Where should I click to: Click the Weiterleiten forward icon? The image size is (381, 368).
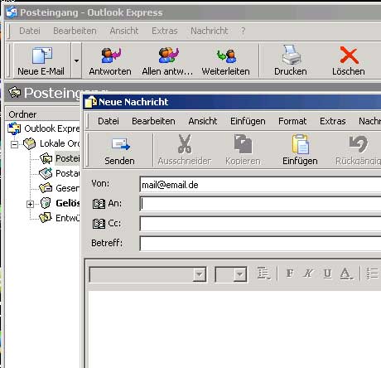pos(226,56)
